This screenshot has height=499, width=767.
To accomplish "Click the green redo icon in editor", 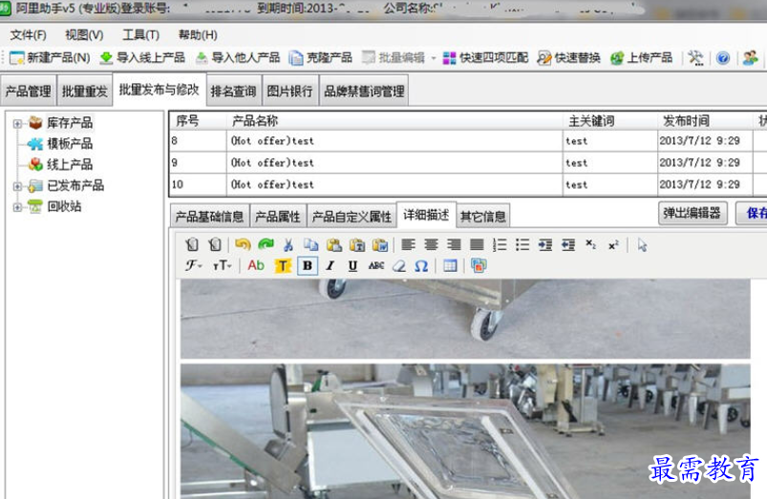I will click(x=266, y=244).
